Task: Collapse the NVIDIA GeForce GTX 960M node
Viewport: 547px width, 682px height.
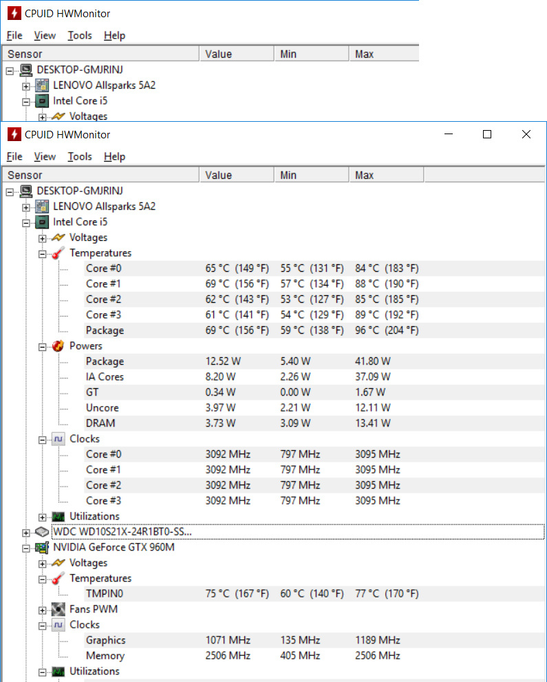Action: click(x=26, y=548)
